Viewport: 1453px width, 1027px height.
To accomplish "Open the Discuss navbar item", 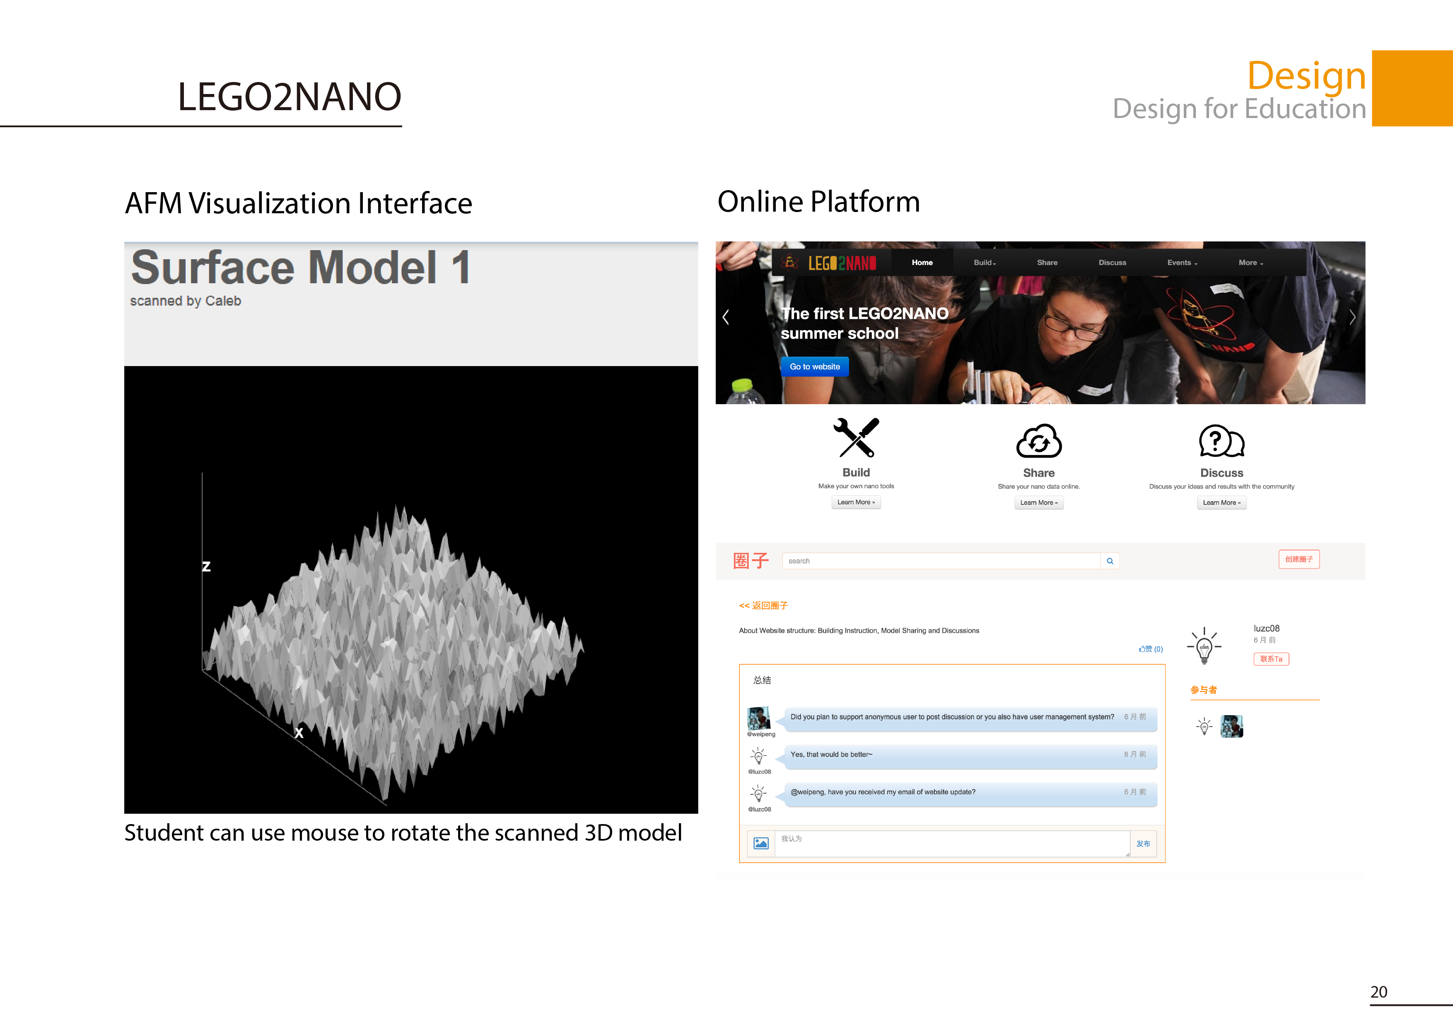I will point(1112,263).
